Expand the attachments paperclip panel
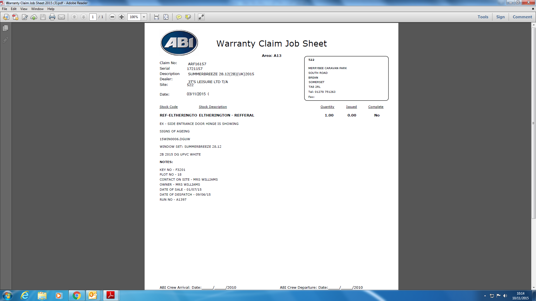The image size is (536, 301). coord(5,40)
